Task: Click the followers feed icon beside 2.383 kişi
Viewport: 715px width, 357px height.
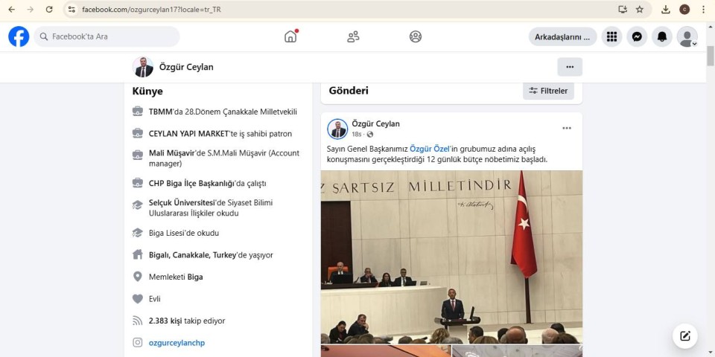Action: (137, 321)
